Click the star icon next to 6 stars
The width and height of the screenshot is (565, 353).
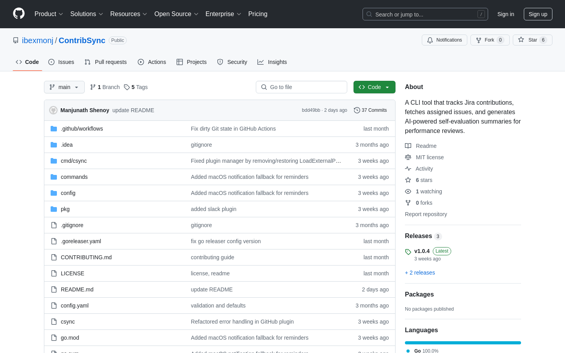click(x=408, y=180)
